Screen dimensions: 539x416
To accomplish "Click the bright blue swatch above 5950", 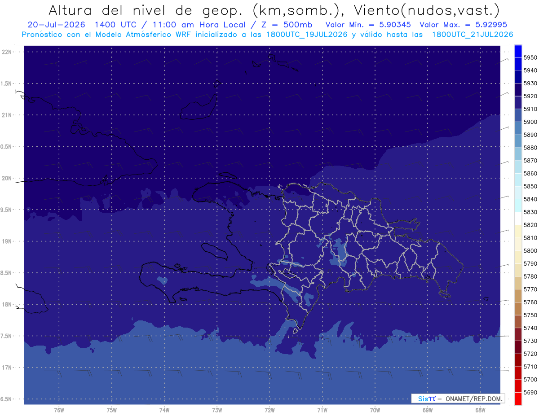I will 518,51.
